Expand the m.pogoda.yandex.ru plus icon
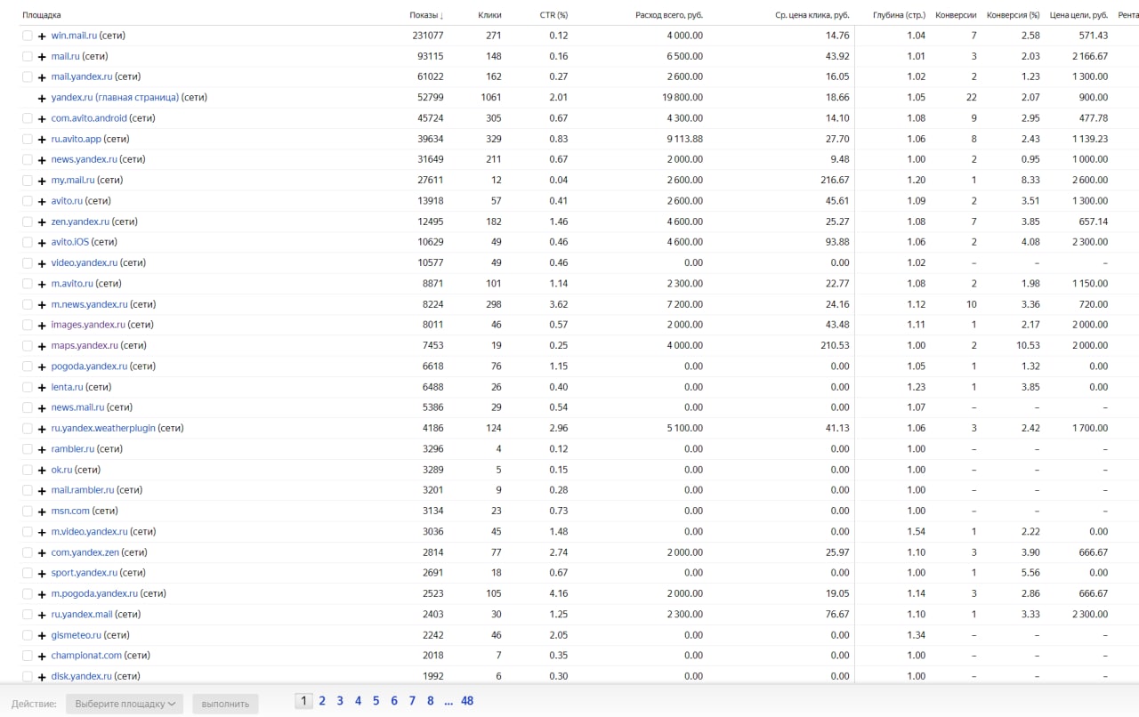The width and height of the screenshot is (1139, 717). 42,594
